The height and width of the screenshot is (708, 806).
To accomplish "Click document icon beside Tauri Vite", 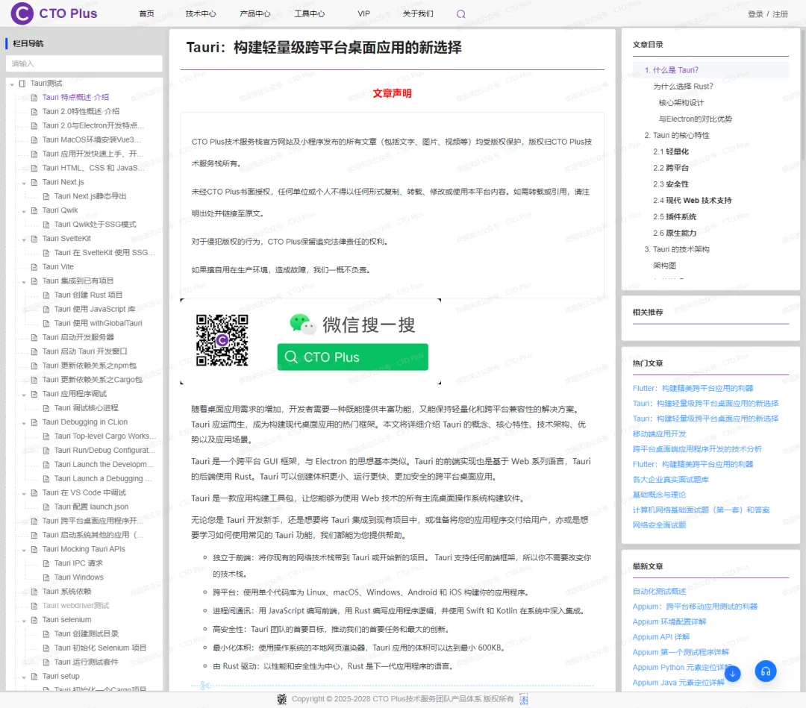I will coord(34,266).
